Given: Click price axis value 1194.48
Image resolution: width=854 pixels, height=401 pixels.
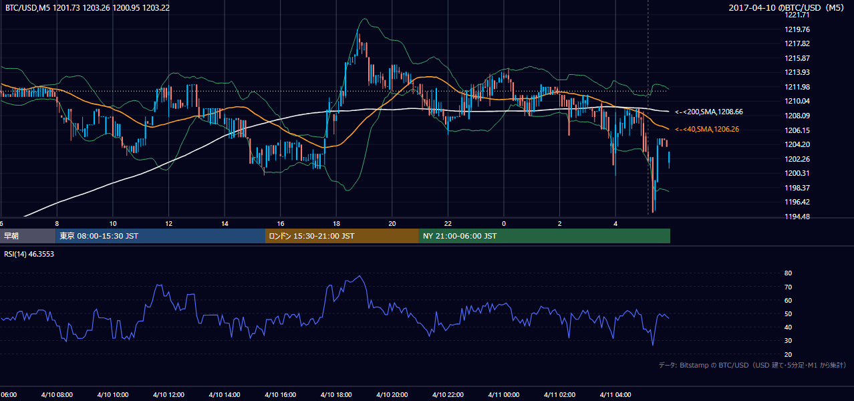Looking at the screenshot, I should coord(797,217).
